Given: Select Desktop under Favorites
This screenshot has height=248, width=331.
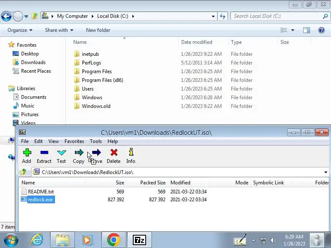Looking at the screenshot, I should pyautogui.click(x=30, y=54).
